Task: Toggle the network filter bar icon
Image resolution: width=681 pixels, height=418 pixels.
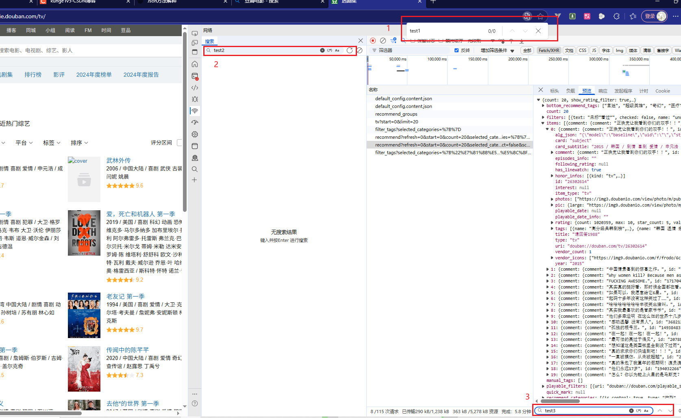Action: coord(393,41)
